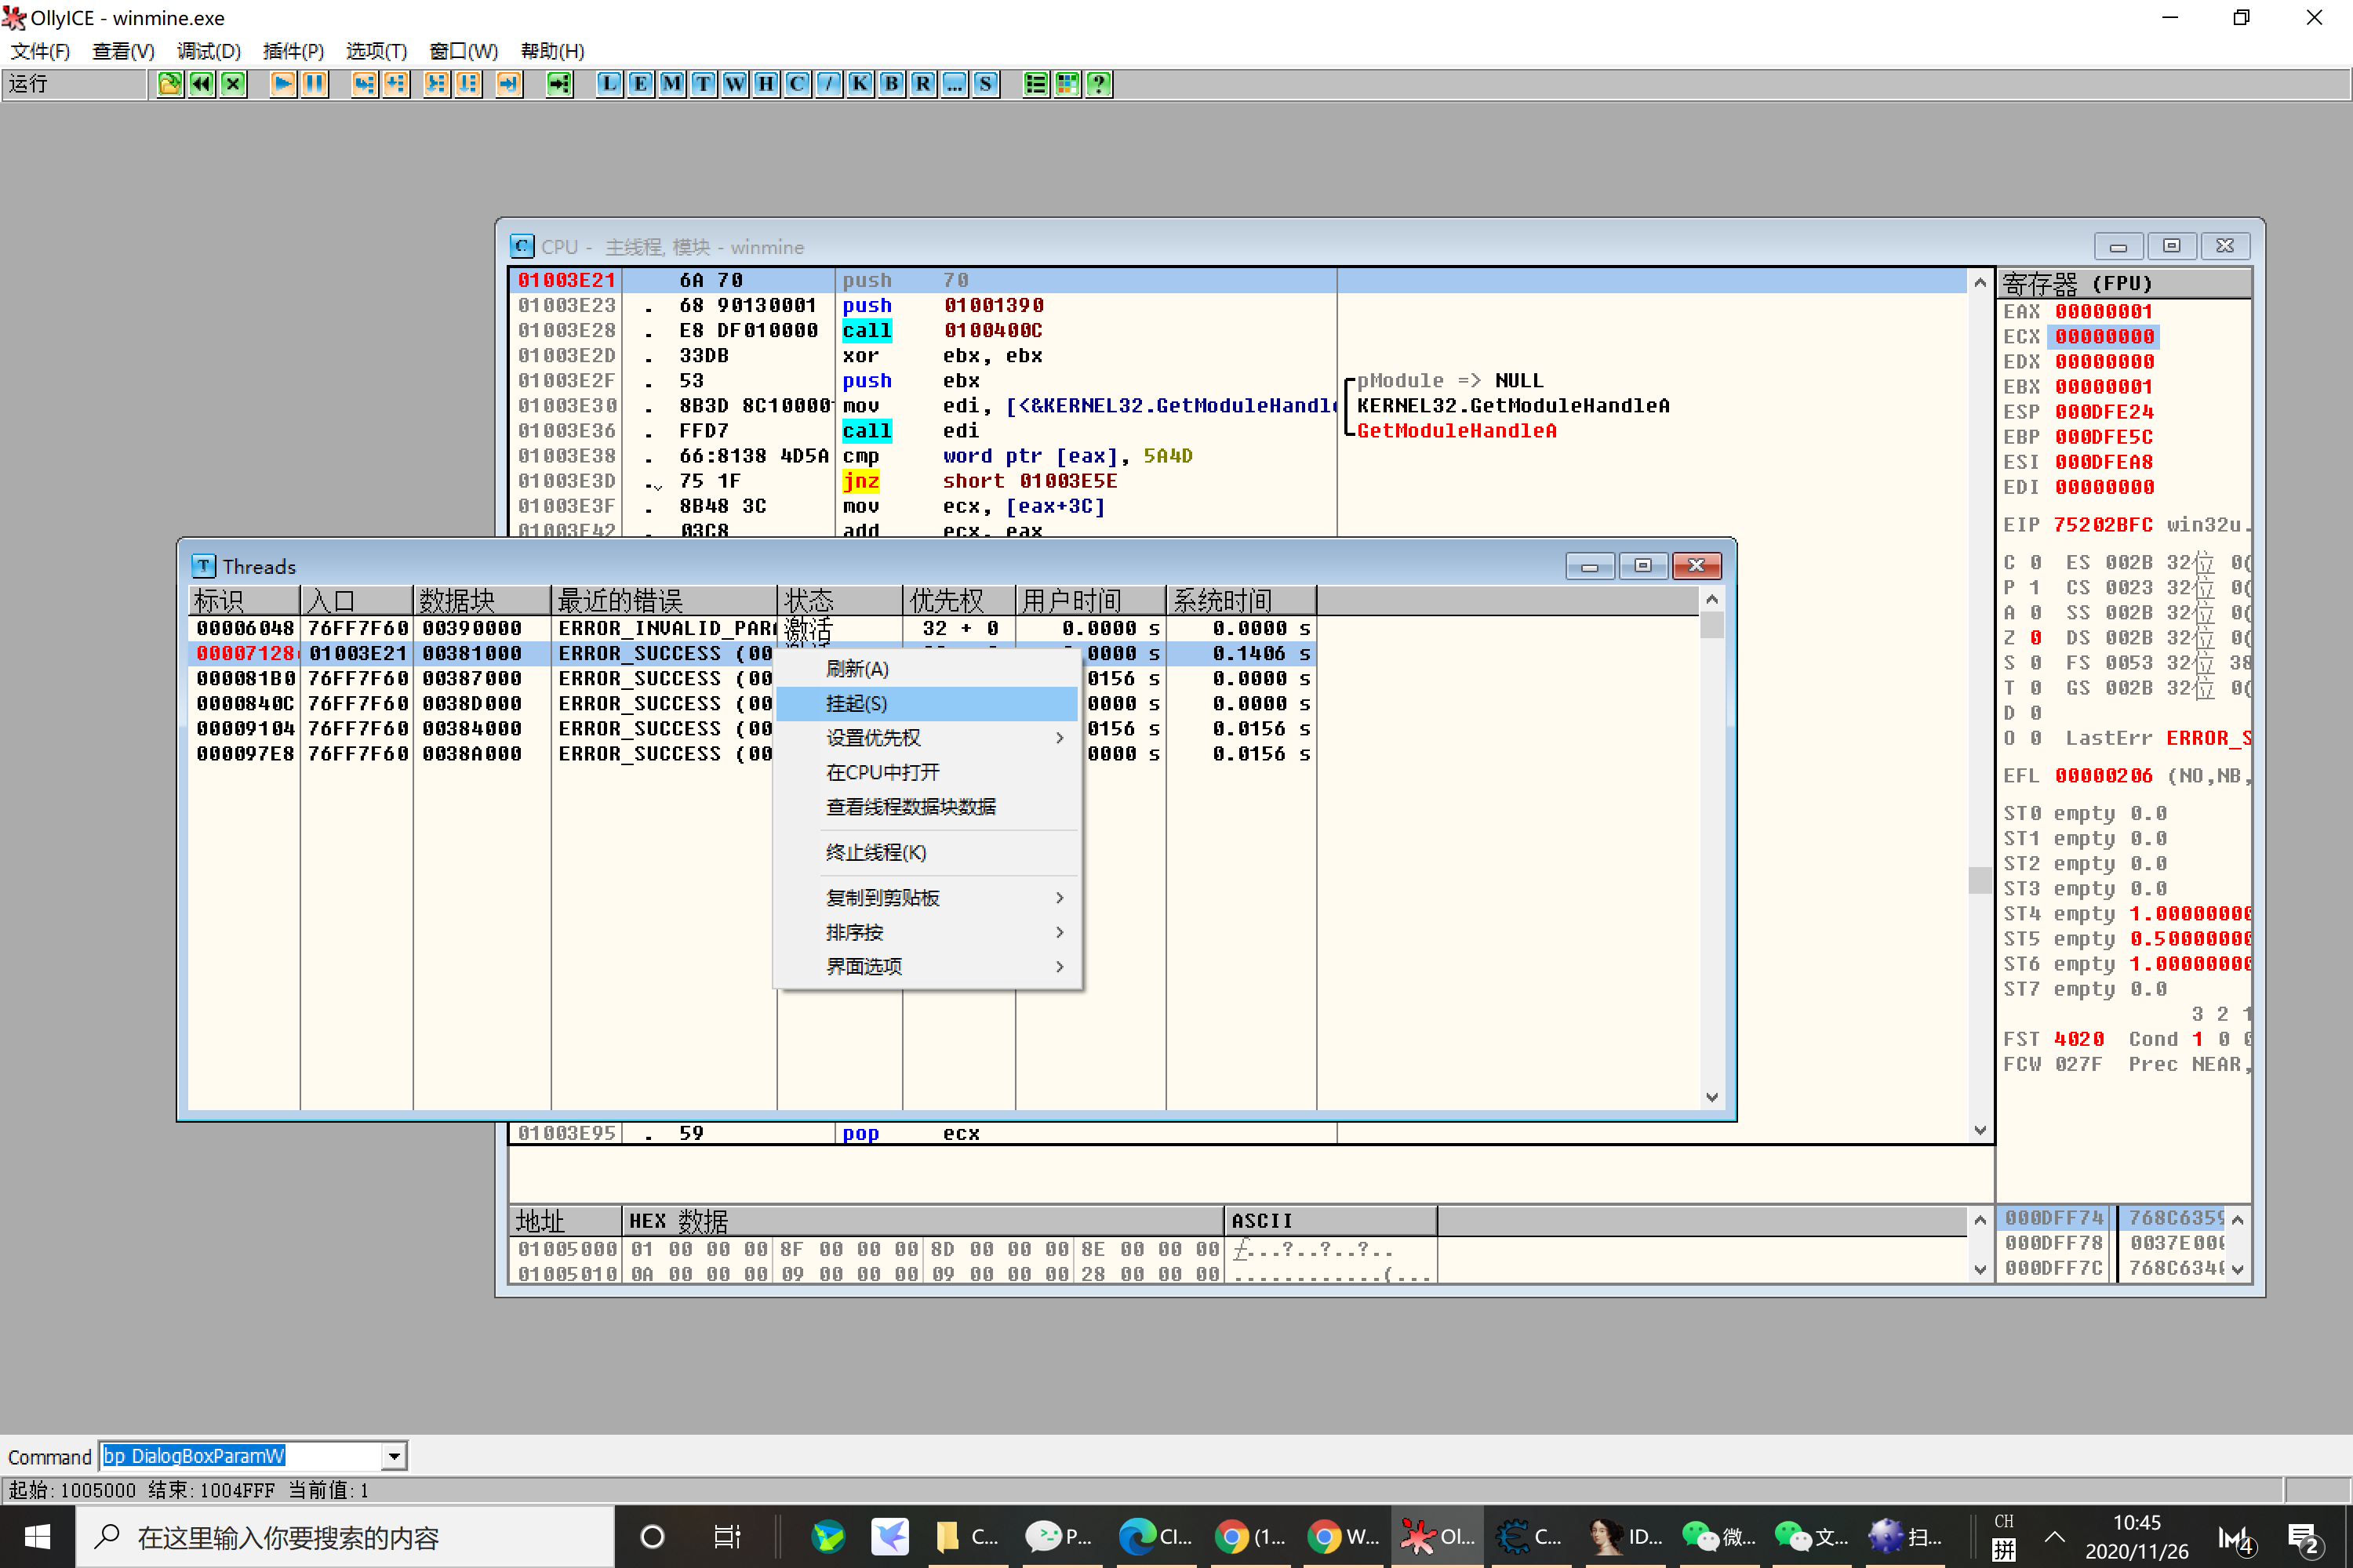Image resolution: width=2353 pixels, height=1568 pixels.
Task: Open CPU window with C button
Action: (798, 84)
